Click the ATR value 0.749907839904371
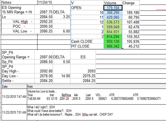The image size is (166, 121). [149, 99]
